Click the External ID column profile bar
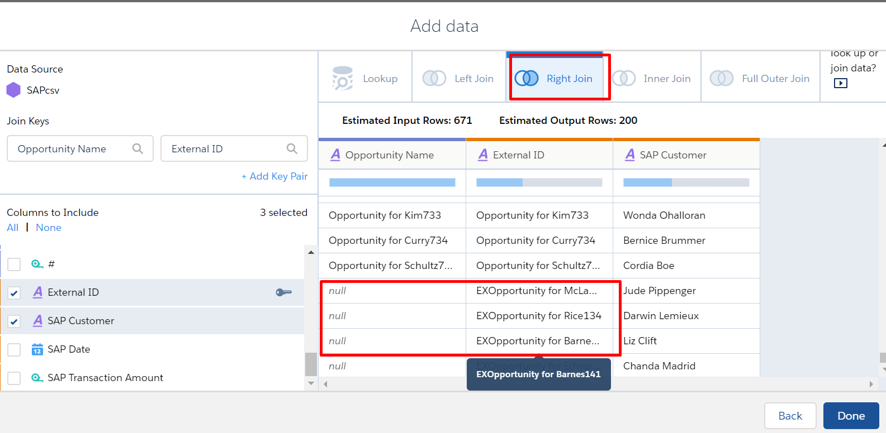This screenshot has width=886, height=433. (x=539, y=182)
